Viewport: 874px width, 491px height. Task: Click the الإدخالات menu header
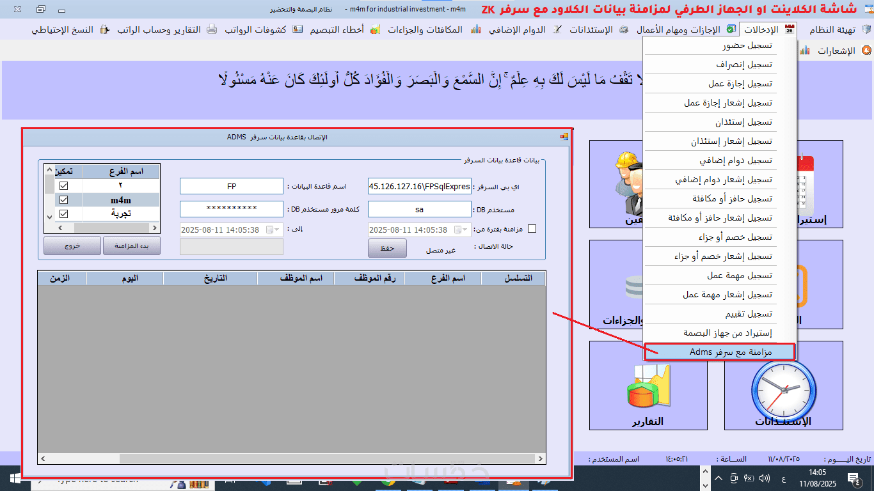(767, 29)
